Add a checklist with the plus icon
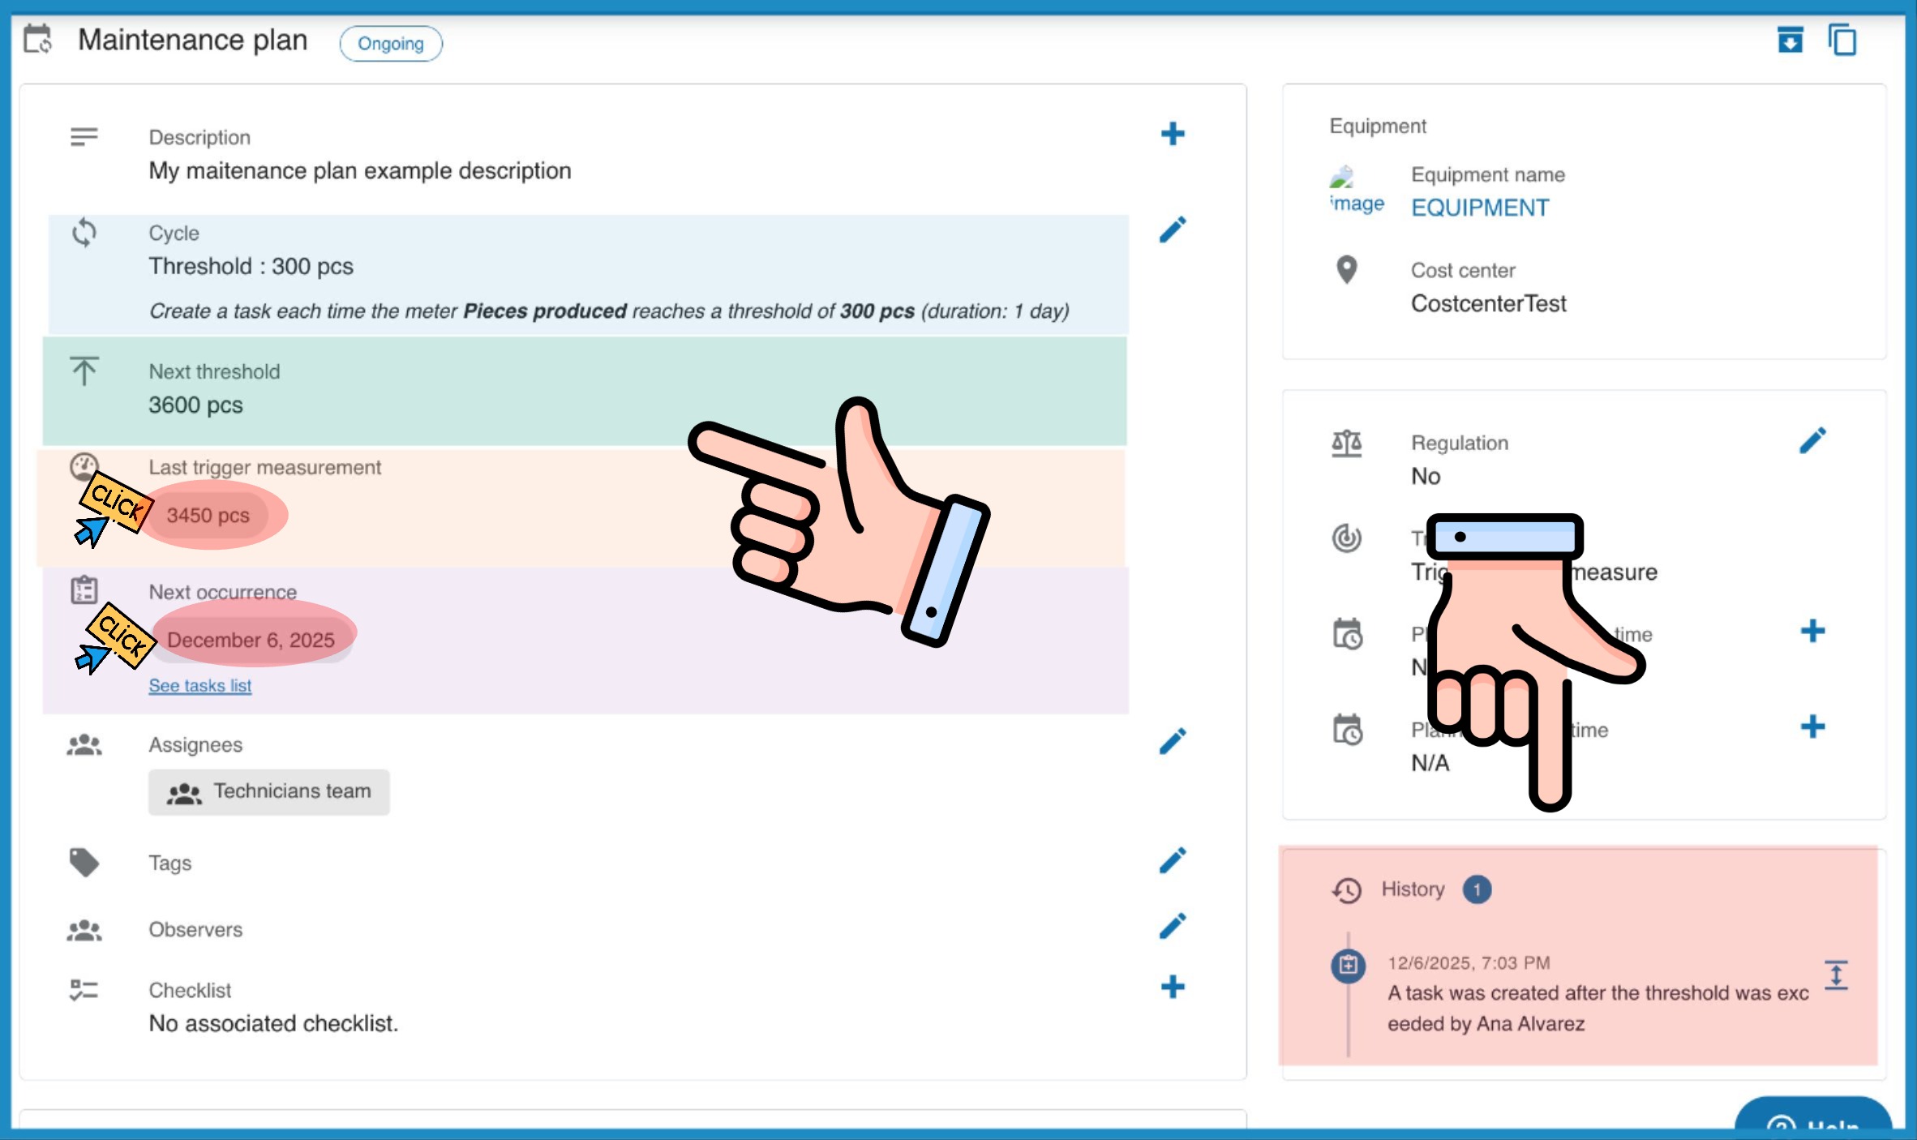 coord(1172,987)
